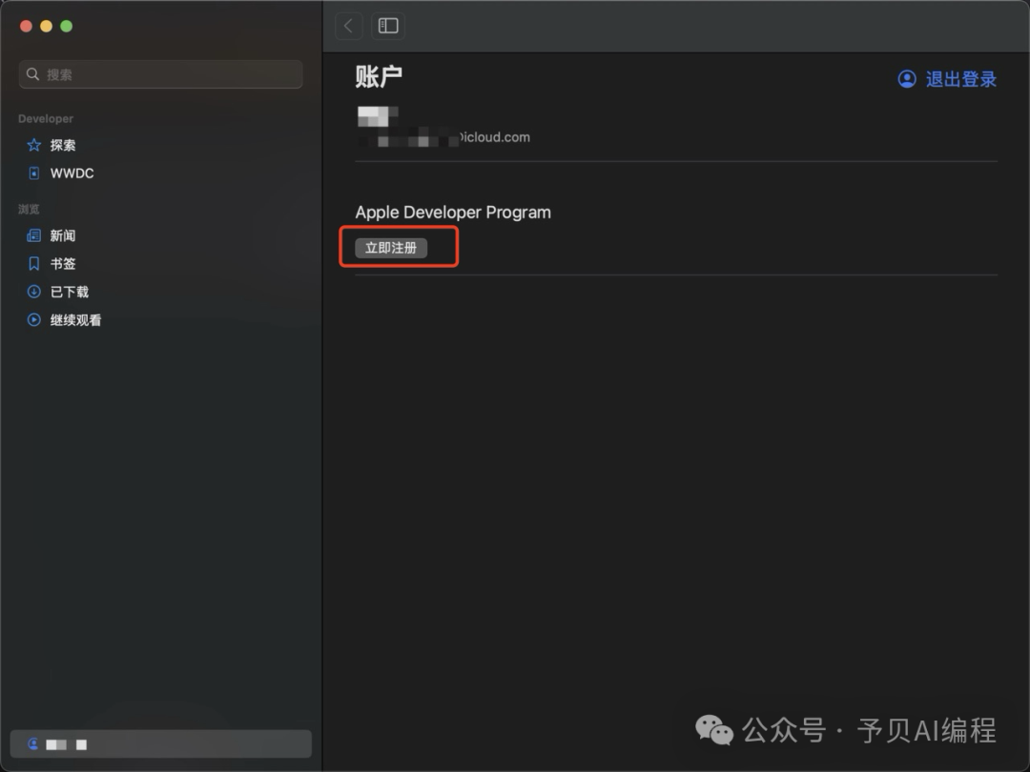Open 新闻 in the sidebar

tap(63, 235)
